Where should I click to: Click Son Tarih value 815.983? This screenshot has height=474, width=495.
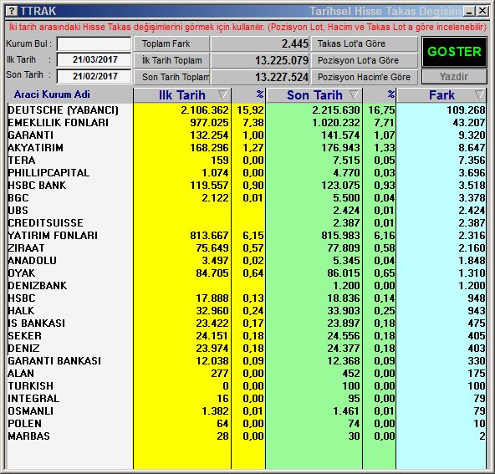pyautogui.click(x=340, y=236)
